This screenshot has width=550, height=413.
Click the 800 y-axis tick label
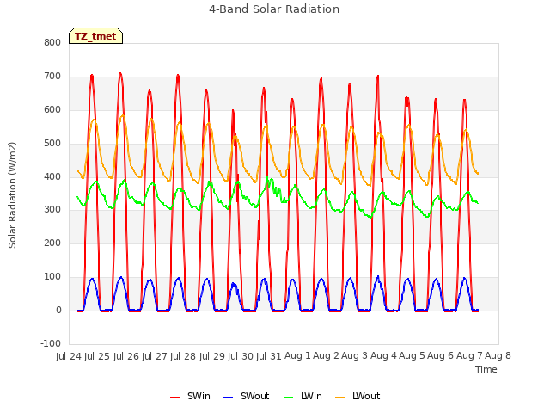[x=52, y=42]
